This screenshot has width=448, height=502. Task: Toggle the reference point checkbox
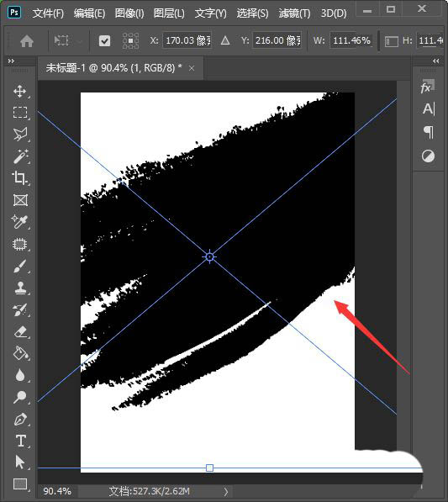[104, 40]
